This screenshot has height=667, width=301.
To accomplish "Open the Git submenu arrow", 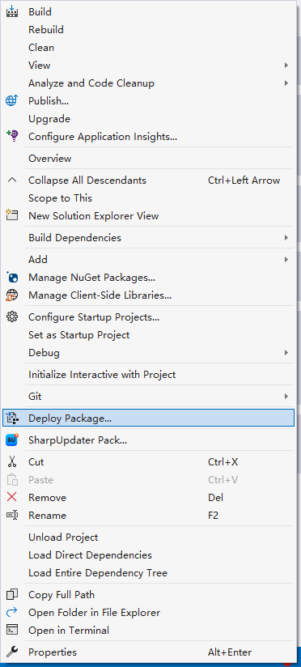I will pyautogui.click(x=286, y=397).
